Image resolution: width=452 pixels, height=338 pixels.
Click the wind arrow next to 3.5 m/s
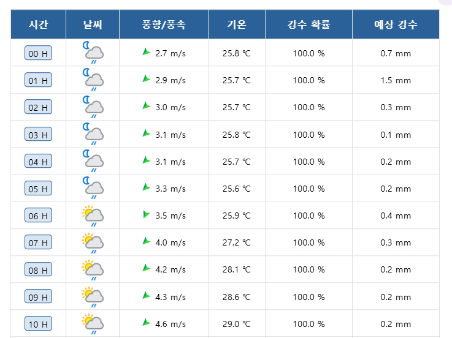[146, 214]
